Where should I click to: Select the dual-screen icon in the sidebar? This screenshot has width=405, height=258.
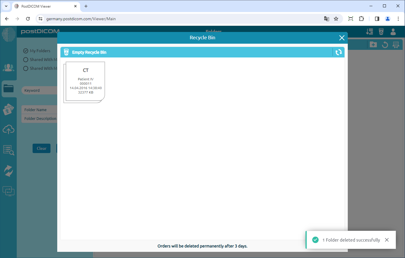point(9,191)
